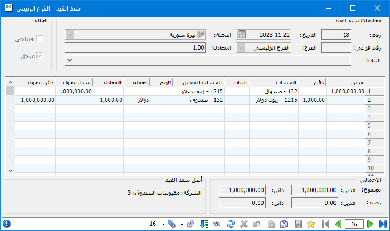Toggle the مرحل checkbox

(40, 56)
